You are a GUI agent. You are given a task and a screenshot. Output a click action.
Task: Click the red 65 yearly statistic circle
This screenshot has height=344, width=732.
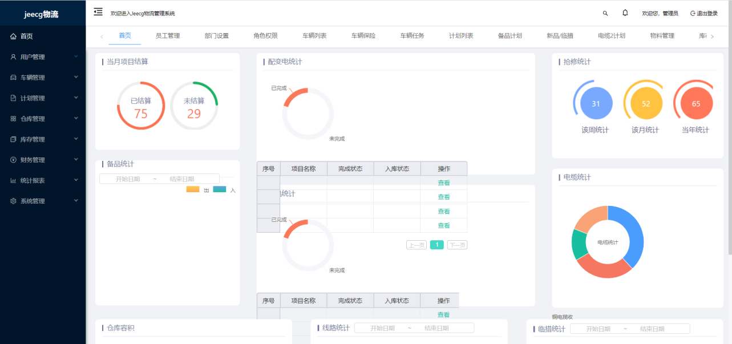(x=697, y=104)
